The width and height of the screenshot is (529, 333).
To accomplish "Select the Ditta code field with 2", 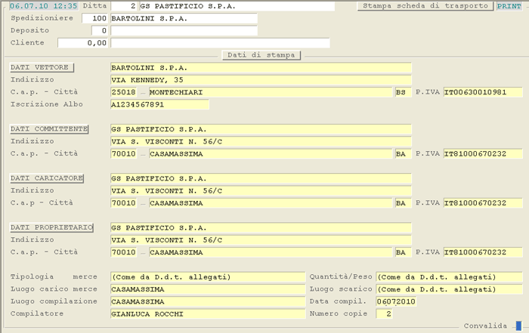I will pyautogui.click(x=124, y=6).
